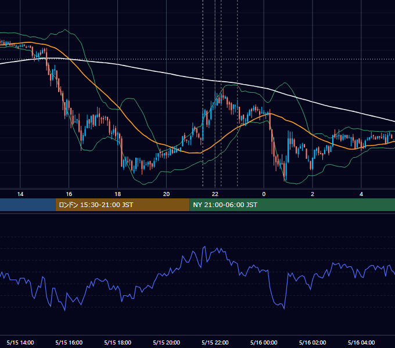Click the hour label 16 on the price chart axis
395x348 pixels.
(x=69, y=194)
